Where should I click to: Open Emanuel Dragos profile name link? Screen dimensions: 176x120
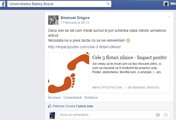coord(75,18)
